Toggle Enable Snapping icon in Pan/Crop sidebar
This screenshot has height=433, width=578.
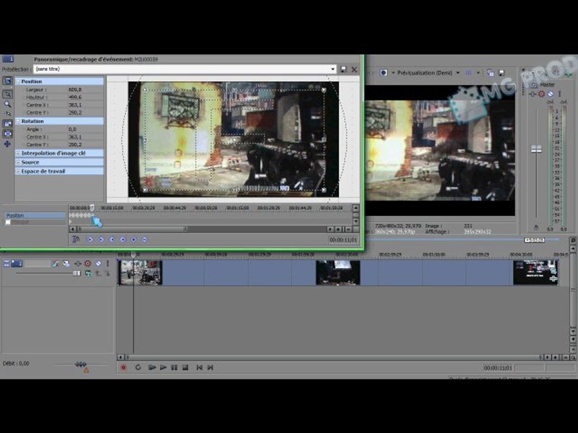click(7, 114)
